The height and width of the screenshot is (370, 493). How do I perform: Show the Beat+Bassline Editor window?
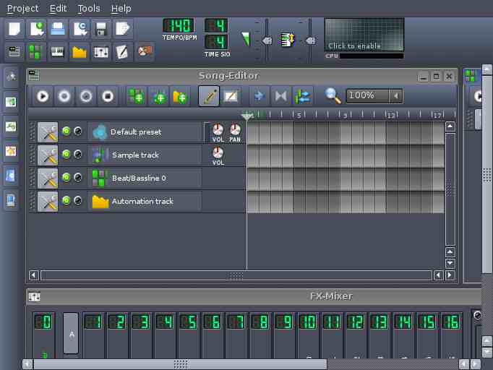pos(35,52)
